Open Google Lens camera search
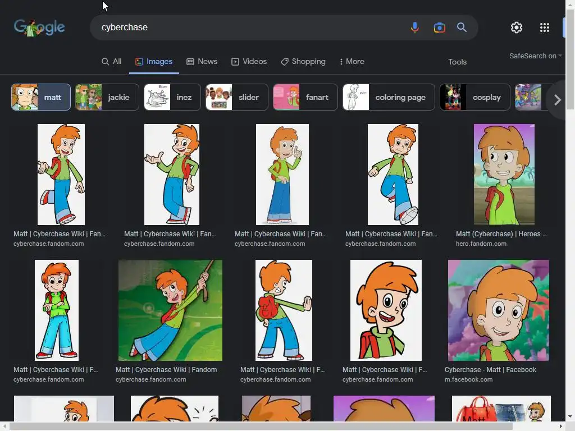Screen dimensions: 575x431 439,27
